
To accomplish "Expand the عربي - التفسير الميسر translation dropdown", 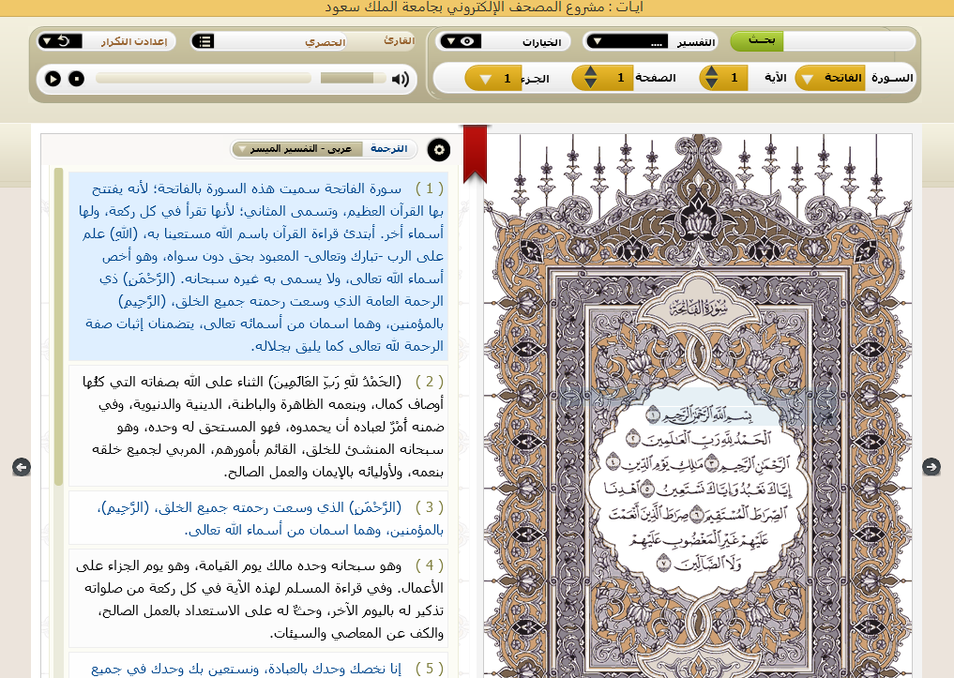I will pos(297,149).
